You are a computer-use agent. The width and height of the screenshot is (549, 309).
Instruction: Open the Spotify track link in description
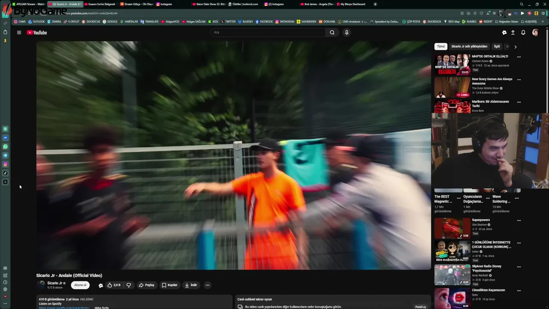64,308
